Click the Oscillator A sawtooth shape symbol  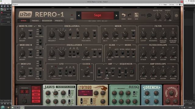[x=70, y=30]
